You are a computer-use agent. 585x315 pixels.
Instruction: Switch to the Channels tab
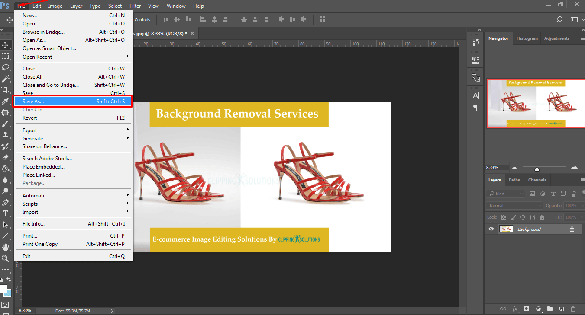click(537, 180)
